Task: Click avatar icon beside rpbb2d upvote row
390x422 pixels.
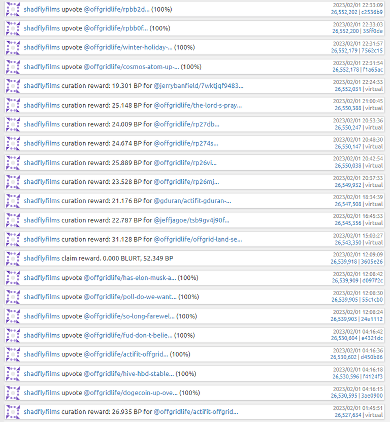Action: (x=13, y=9)
